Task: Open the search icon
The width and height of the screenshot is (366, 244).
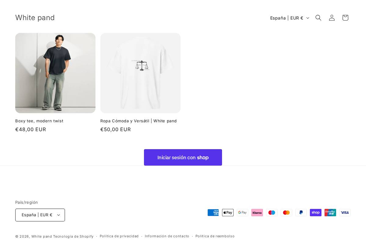Action: (x=318, y=18)
